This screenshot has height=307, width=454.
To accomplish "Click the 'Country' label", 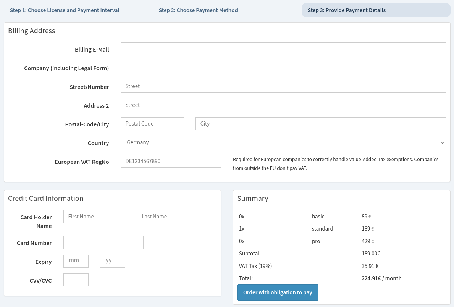I will pyautogui.click(x=98, y=143).
